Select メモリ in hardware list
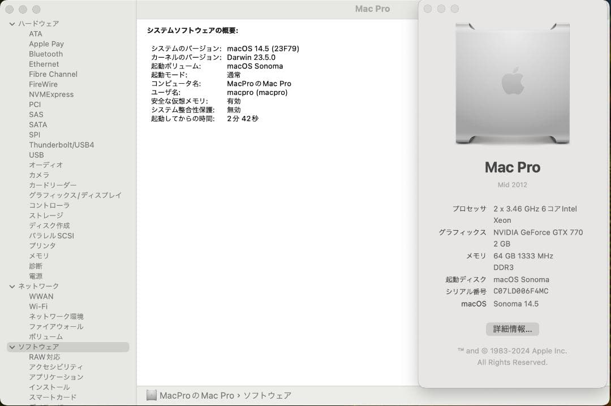The height and width of the screenshot is (406, 611). (39, 256)
